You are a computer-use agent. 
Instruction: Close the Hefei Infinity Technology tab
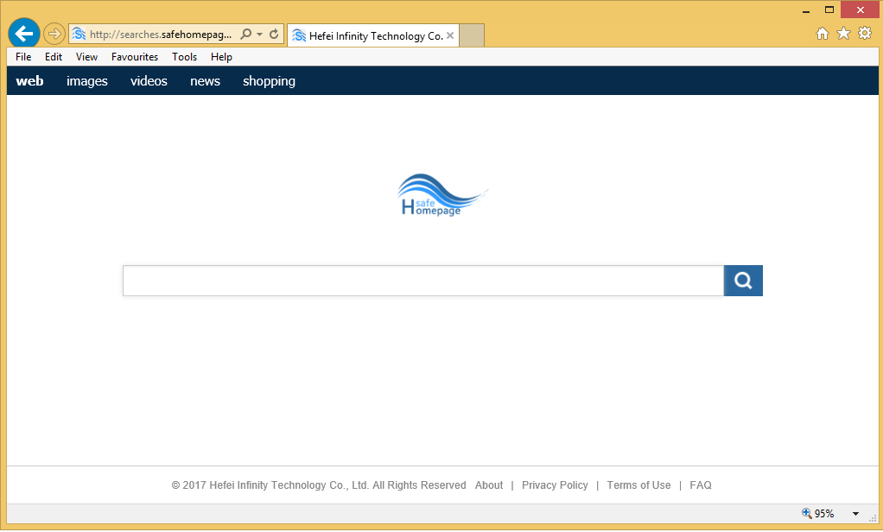[450, 35]
